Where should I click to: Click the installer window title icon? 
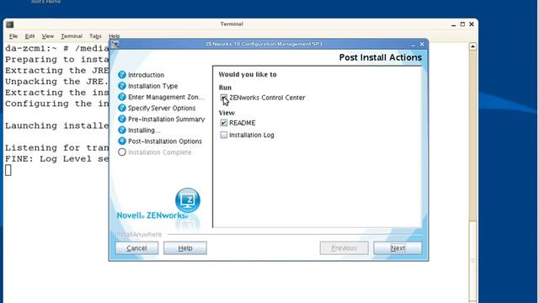(115, 44)
